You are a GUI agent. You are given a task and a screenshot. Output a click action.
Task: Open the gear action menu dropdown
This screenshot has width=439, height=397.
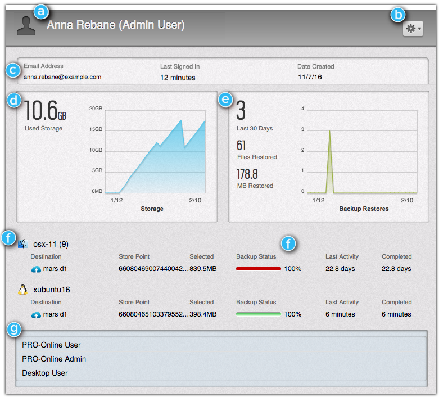click(413, 29)
